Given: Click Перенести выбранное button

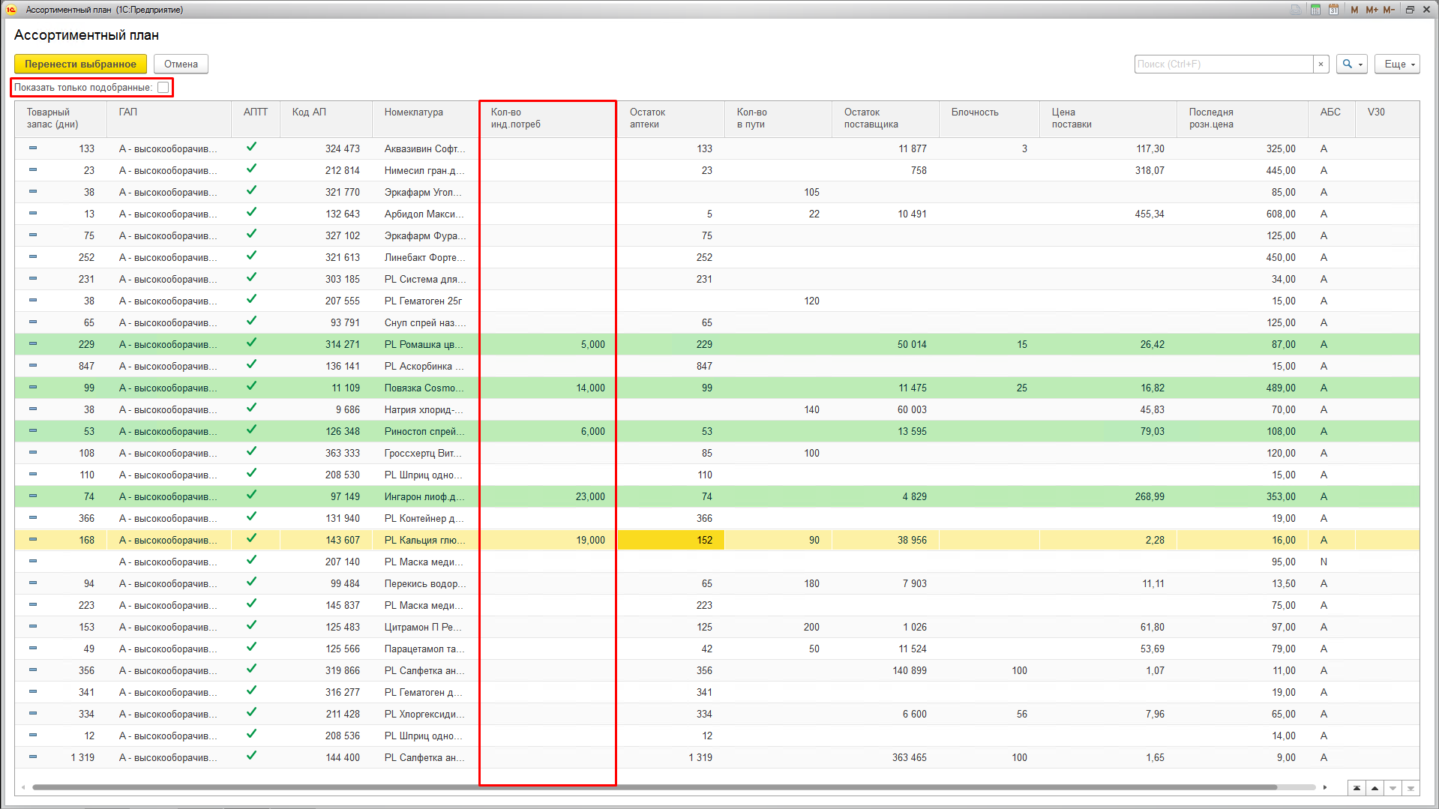Looking at the screenshot, I should pos(80,64).
